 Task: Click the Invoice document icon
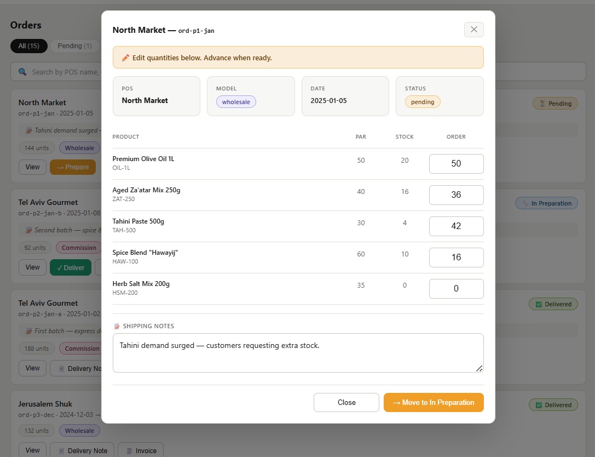click(129, 451)
